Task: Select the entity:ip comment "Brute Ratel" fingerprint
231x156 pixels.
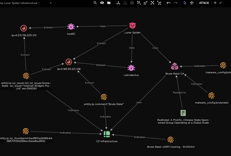Action: tap(104, 97)
